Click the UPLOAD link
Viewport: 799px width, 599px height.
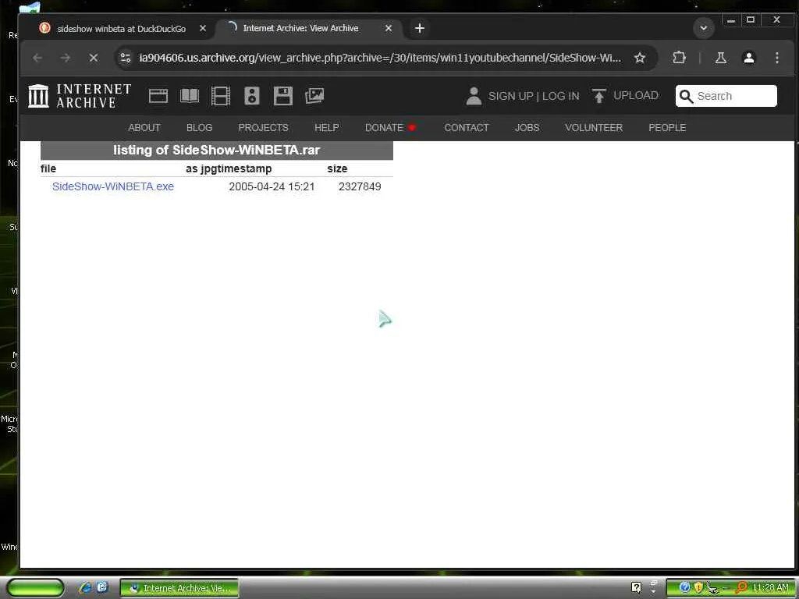635,95
